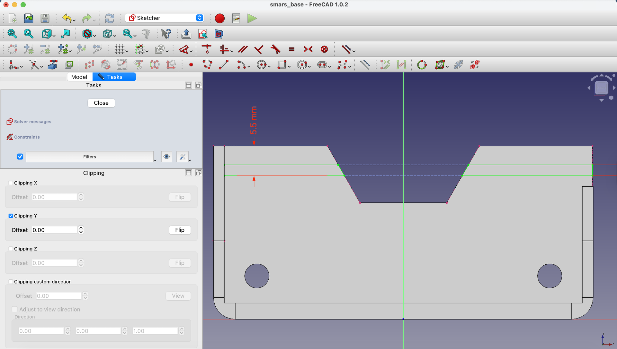This screenshot has height=349, width=617.
Task: Switch to the Model tab
Action: (x=79, y=77)
